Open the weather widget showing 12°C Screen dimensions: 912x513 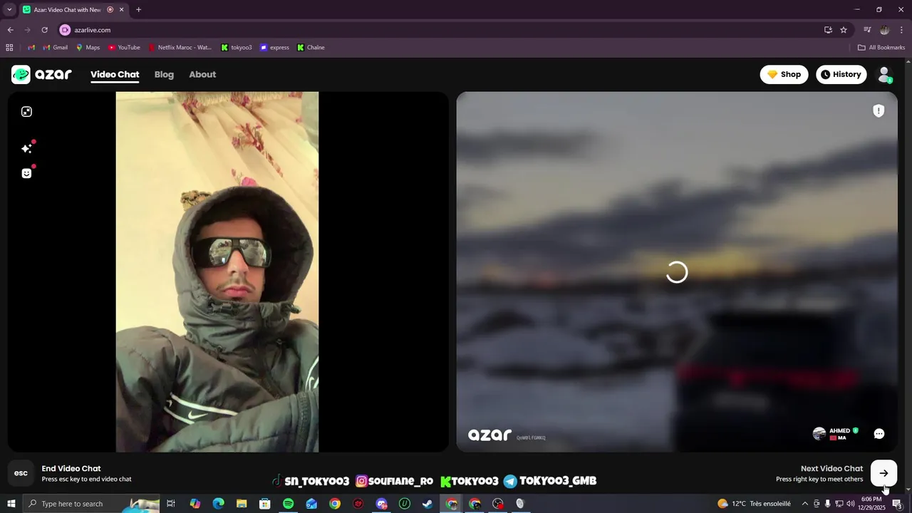(x=755, y=504)
